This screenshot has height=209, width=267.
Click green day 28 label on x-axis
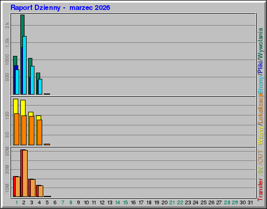pos(227,203)
